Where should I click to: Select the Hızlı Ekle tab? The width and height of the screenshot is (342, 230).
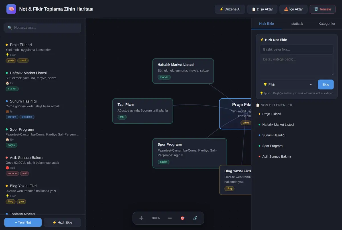pos(266,24)
